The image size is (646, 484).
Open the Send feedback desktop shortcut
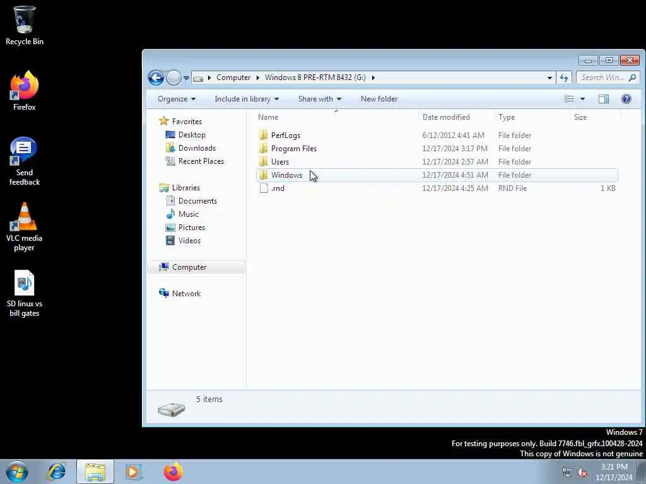[x=25, y=161]
